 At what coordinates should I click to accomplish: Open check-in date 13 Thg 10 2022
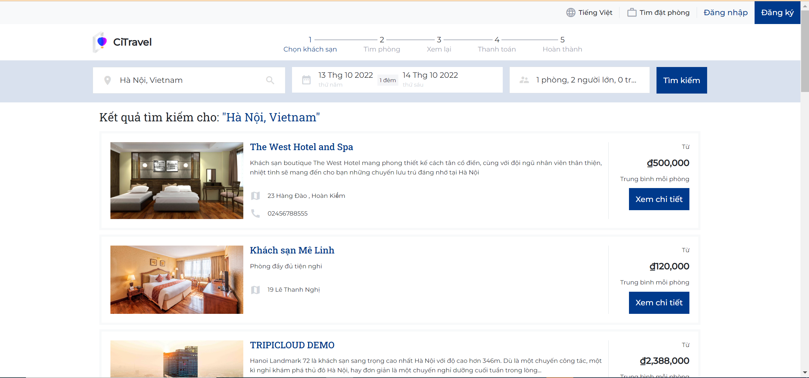345,75
